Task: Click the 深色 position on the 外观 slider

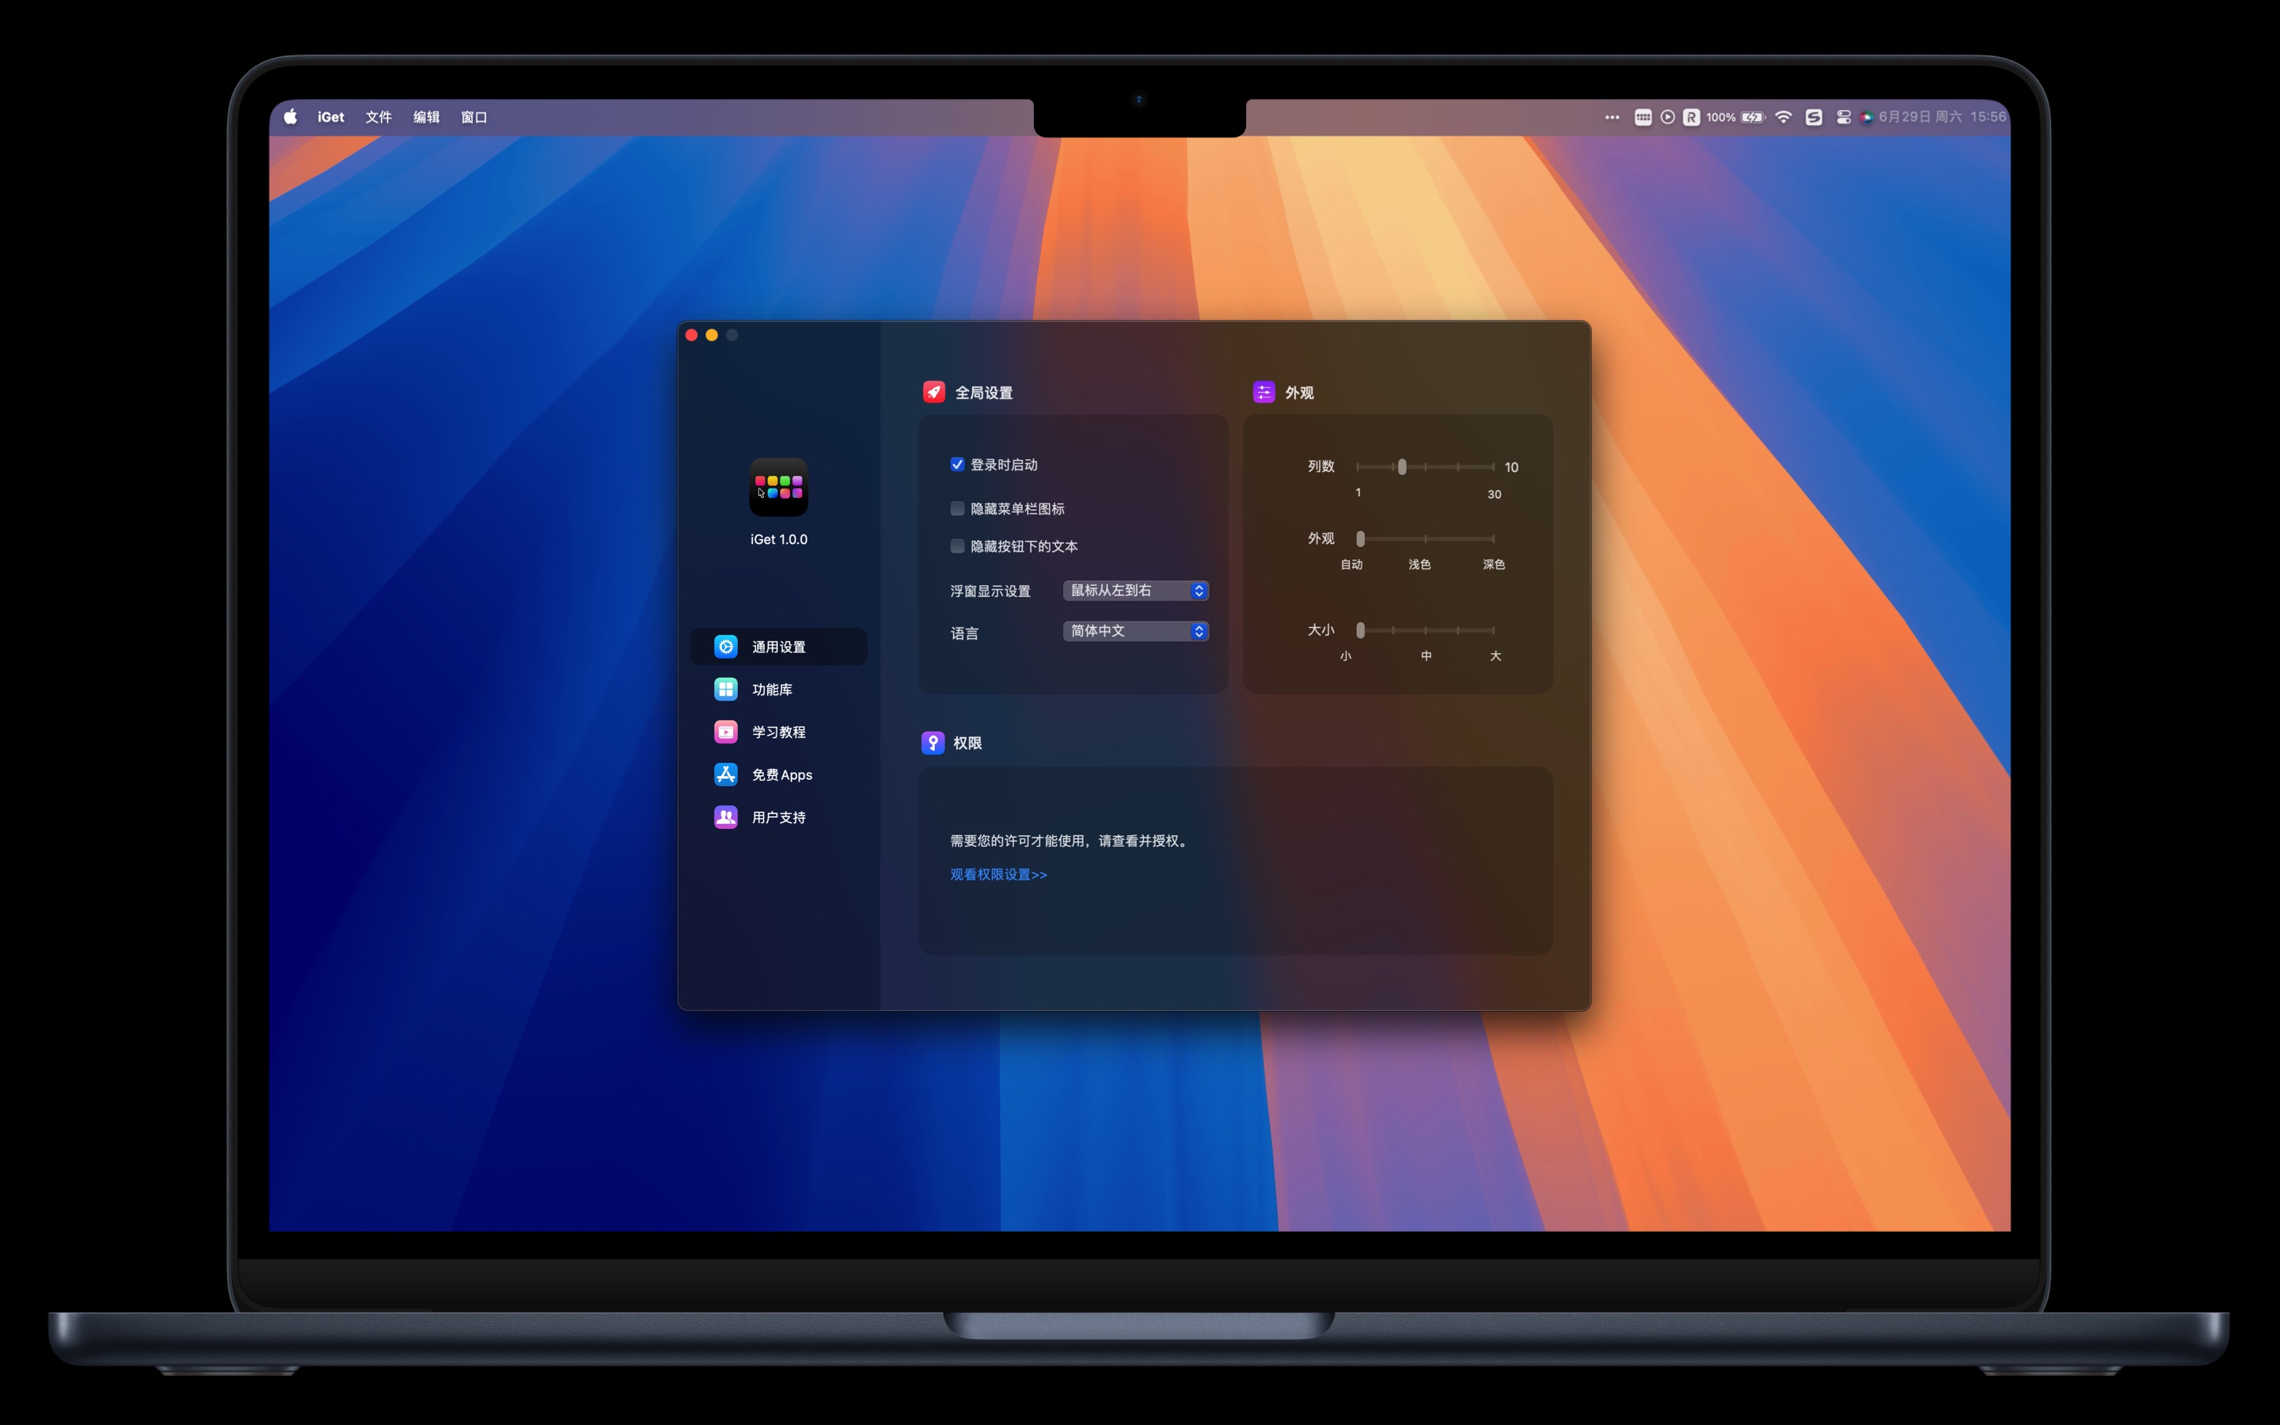Action: tap(1492, 539)
